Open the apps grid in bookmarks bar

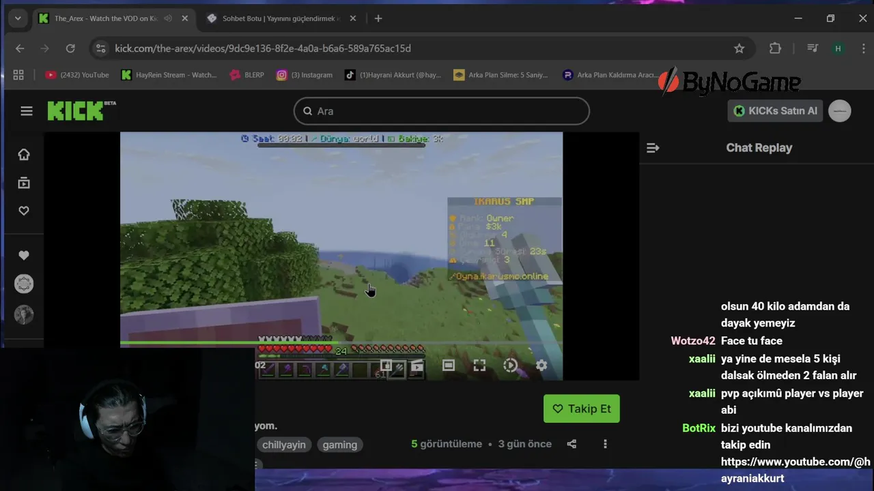click(x=18, y=75)
